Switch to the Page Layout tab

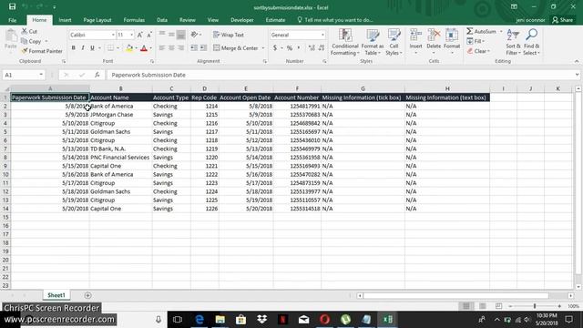(x=97, y=20)
